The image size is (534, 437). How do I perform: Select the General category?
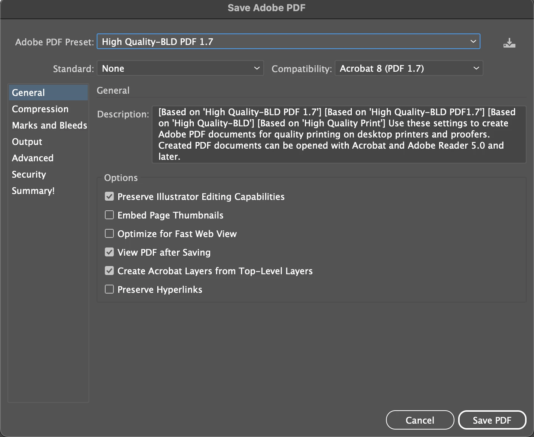click(x=48, y=93)
